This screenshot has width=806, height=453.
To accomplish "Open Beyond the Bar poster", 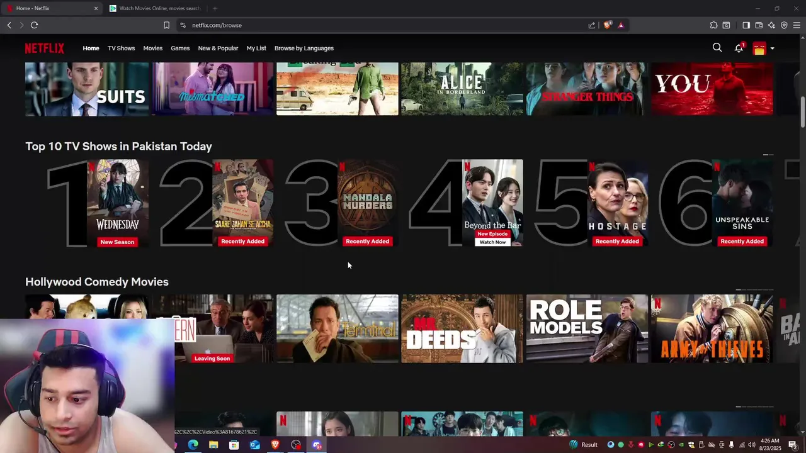I will [x=492, y=203].
